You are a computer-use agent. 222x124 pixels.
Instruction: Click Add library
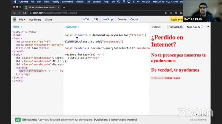coord(35,20)
